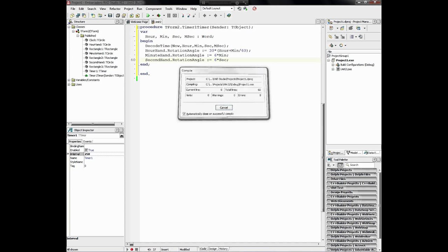Expand Build Configurations (Debug) node
The height and width of the screenshot is (252, 448).
click(333, 65)
